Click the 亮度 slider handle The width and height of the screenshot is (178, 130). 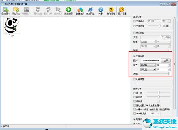[x=159, y=93]
